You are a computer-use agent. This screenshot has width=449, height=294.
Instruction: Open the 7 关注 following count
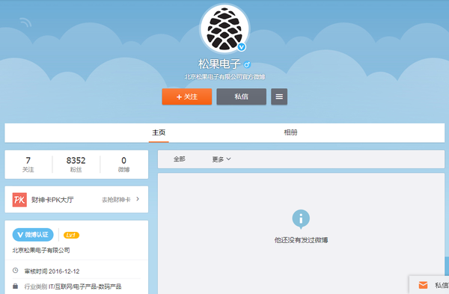(28, 165)
